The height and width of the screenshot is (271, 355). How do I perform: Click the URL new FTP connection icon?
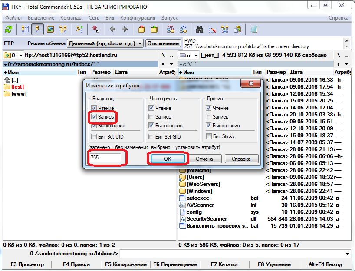click(183, 30)
